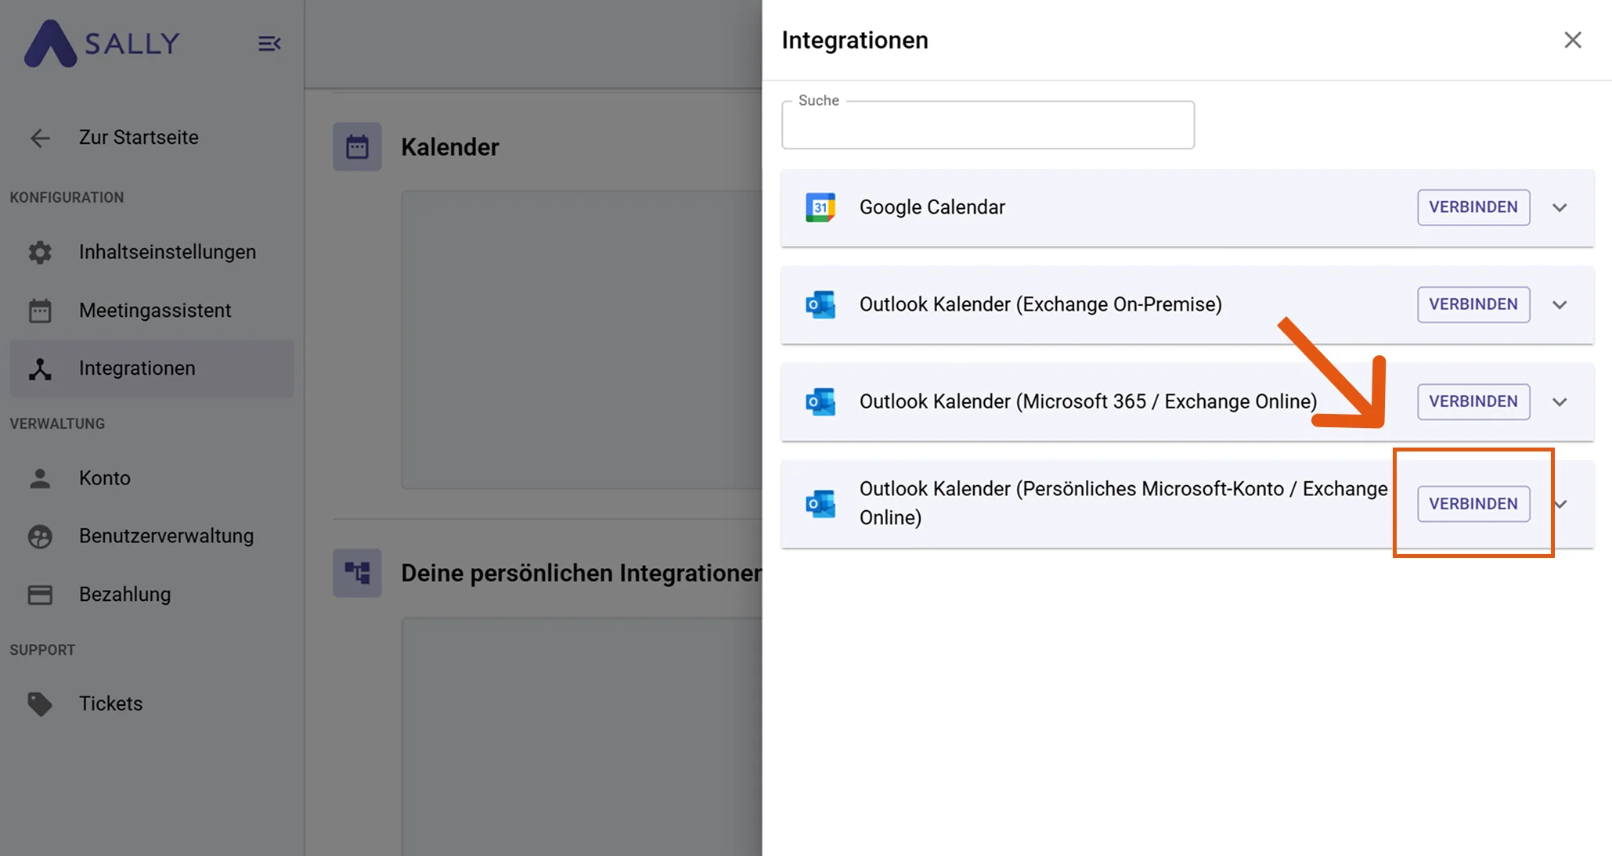Click the Benutzerverwaltung users icon
Screen dimensions: 1612x856
coord(40,537)
